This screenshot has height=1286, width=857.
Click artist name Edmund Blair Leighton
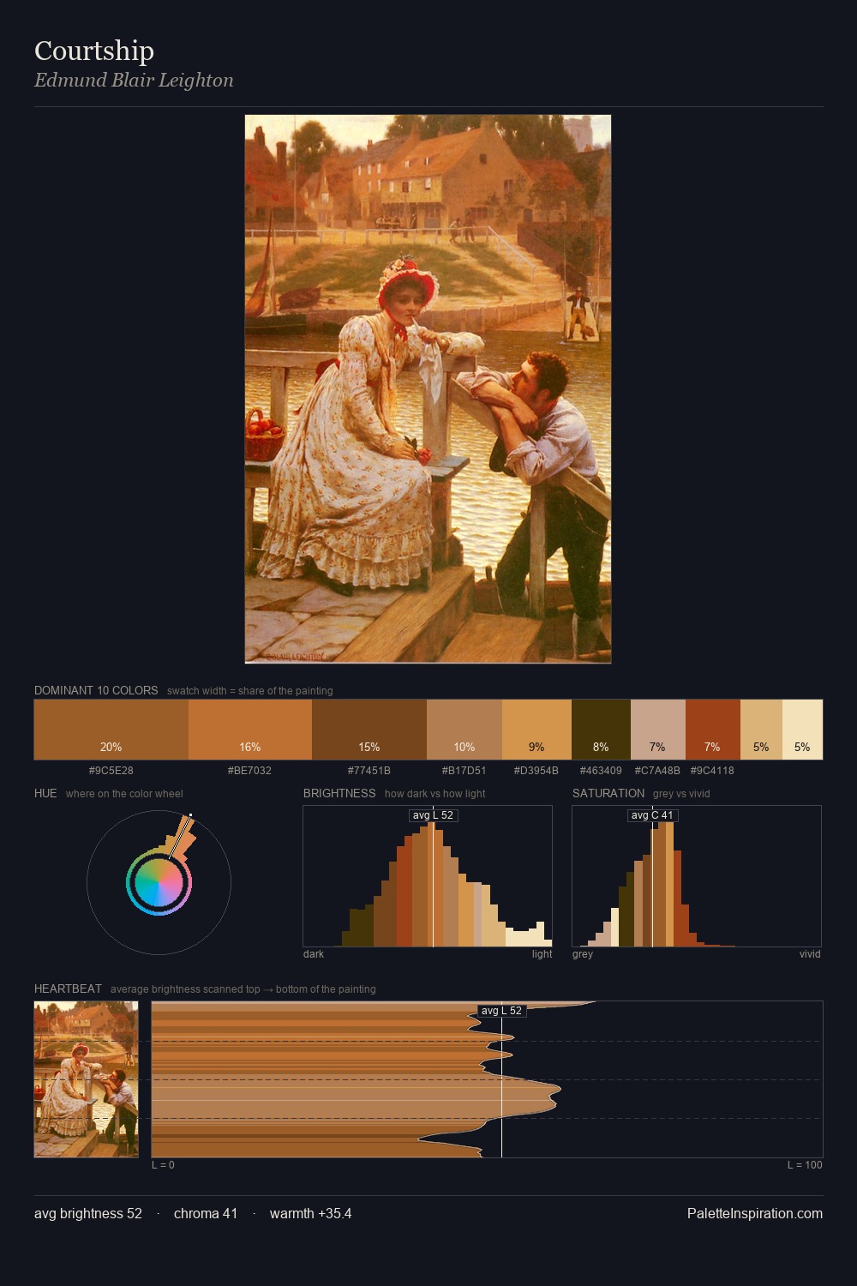pos(134,81)
